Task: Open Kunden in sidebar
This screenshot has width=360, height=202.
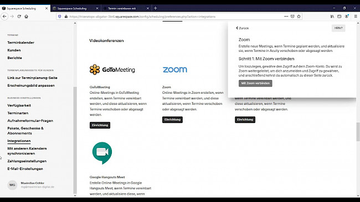Action: pos(14,50)
